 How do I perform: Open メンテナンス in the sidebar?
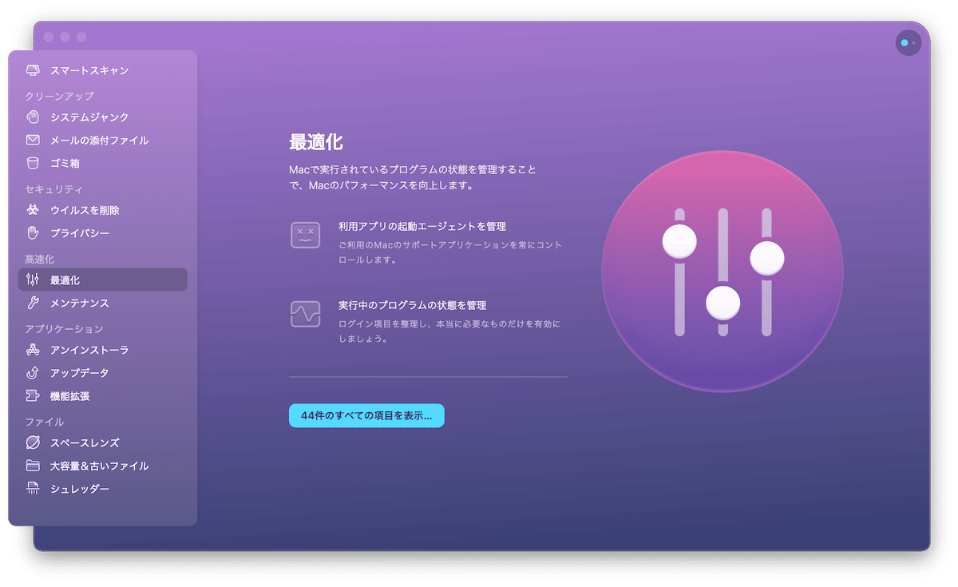(103, 303)
